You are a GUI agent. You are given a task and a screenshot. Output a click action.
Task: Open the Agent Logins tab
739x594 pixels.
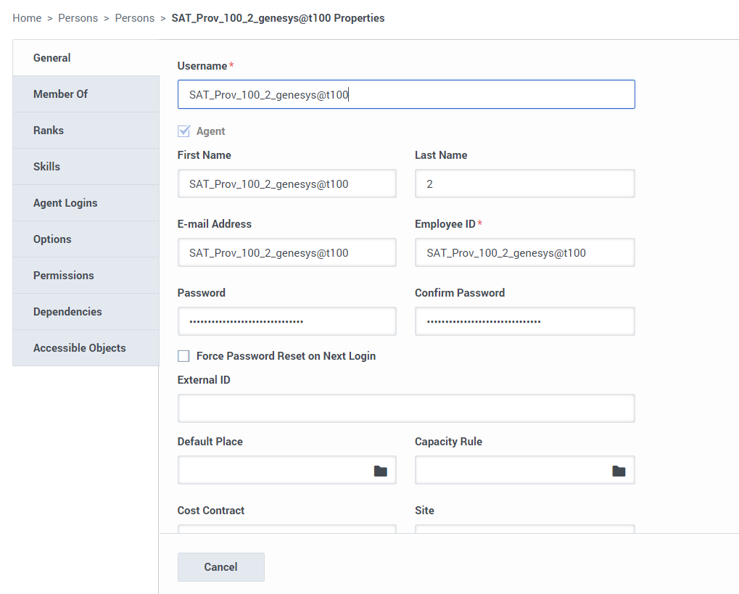click(86, 203)
